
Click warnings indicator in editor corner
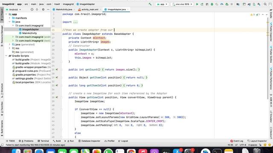coord(253,15)
